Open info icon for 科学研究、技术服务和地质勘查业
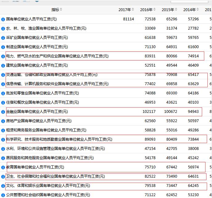212x198 pixels. point(3,140)
